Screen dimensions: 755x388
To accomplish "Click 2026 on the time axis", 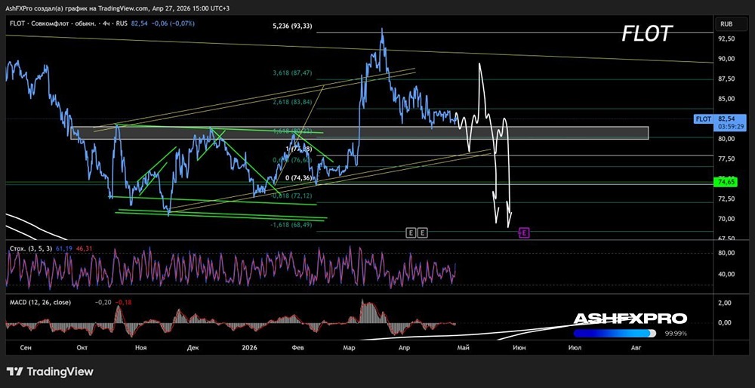I will [x=250, y=347].
